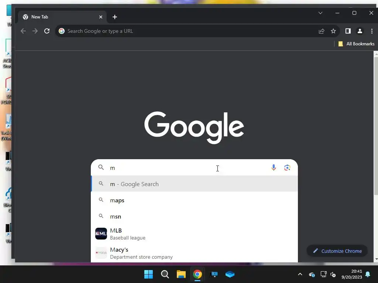Open the clock showing 20:41
Screen dimensions: 378x283
coord(352,274)
